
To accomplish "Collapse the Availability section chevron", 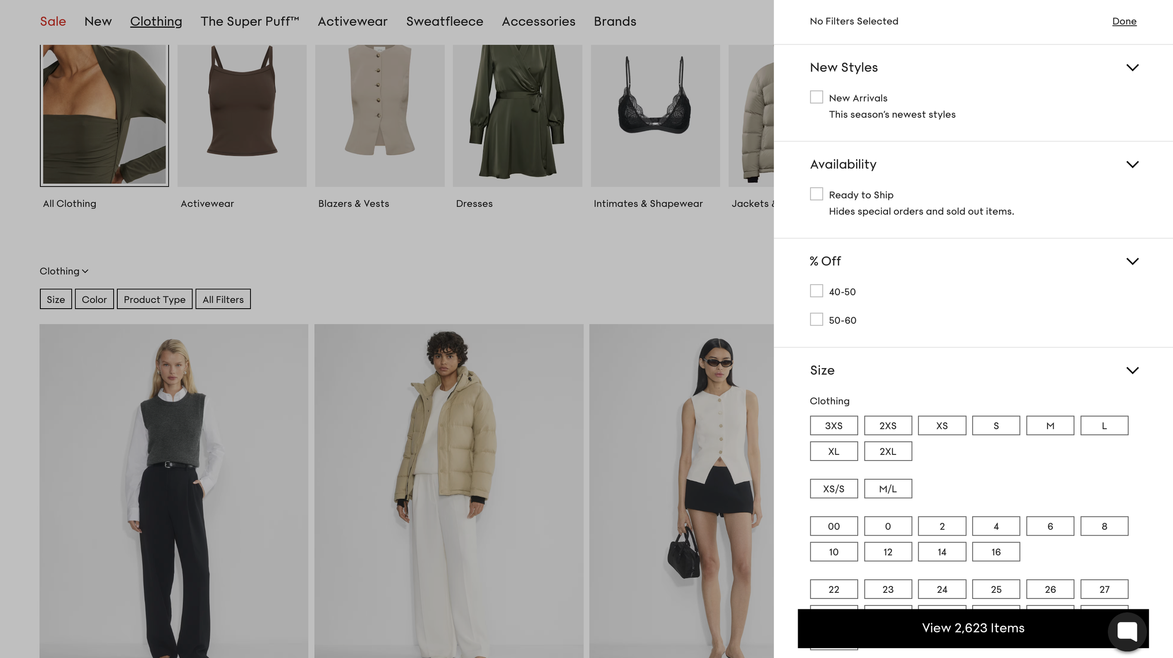I will point(1132,165).
